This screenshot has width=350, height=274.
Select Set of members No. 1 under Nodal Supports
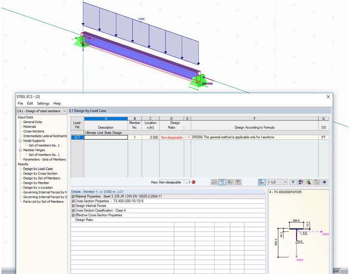44,145
